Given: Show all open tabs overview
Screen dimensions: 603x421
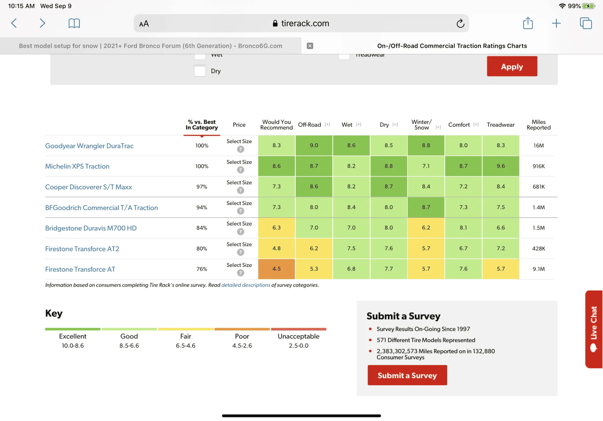Looking at the screenshot, I should coord(586,23).
